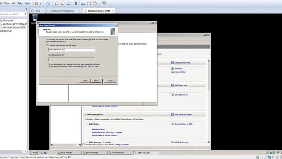Click the Go to Web Server (IIS) icon
Image resolution: width=282 pixels, height=159 pixels.
click(172, 124)
